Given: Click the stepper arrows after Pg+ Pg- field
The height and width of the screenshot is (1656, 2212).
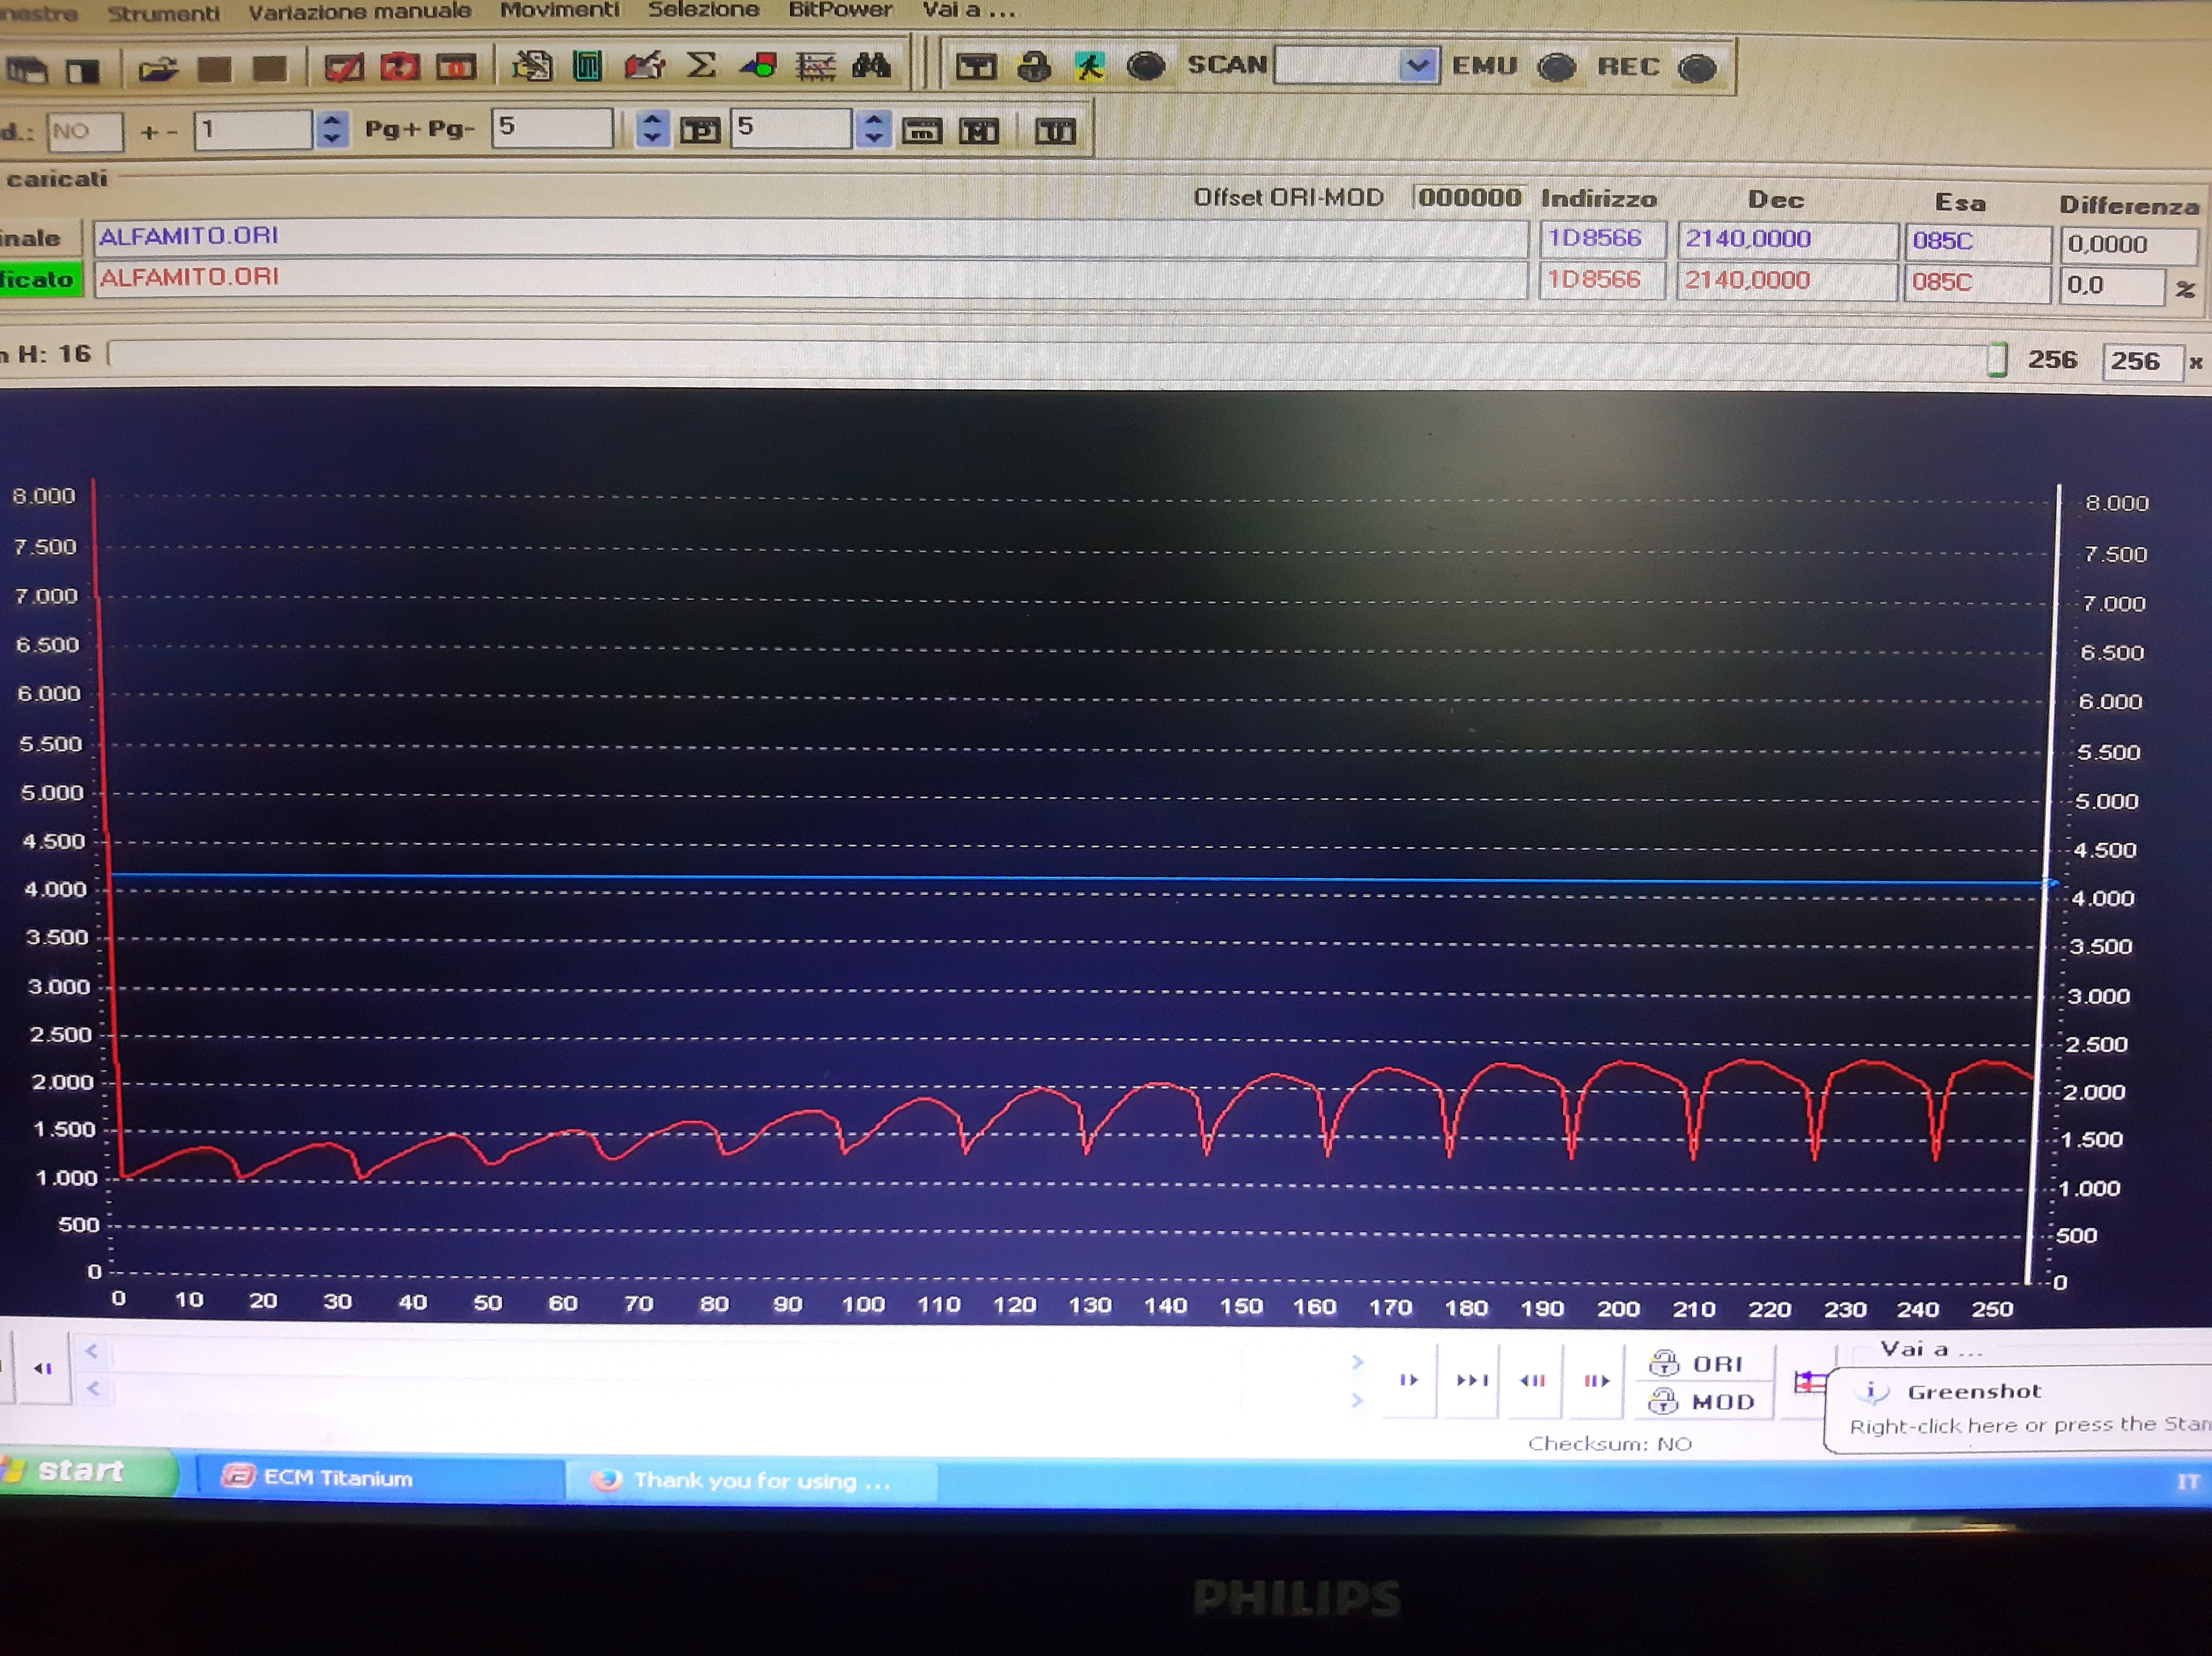Looking at the screenshot, I should [x=652, y=128].
